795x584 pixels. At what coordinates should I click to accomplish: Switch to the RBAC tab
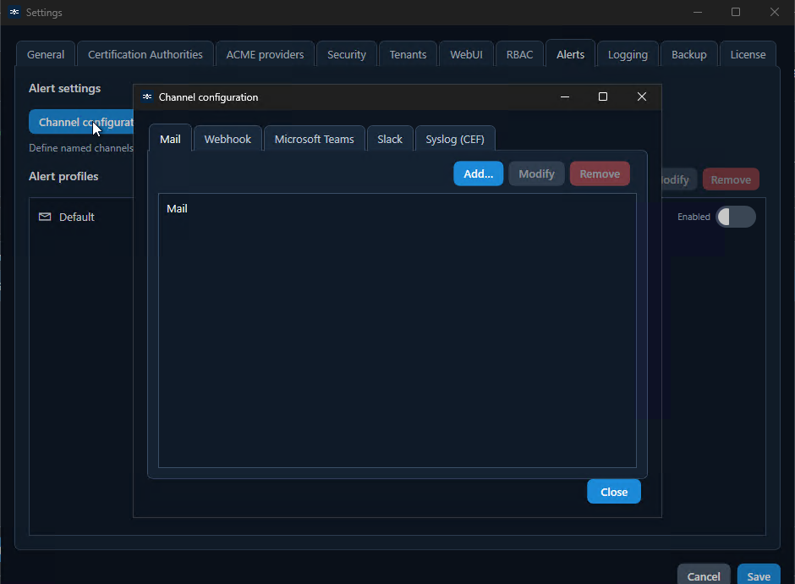tap(519, 54)
